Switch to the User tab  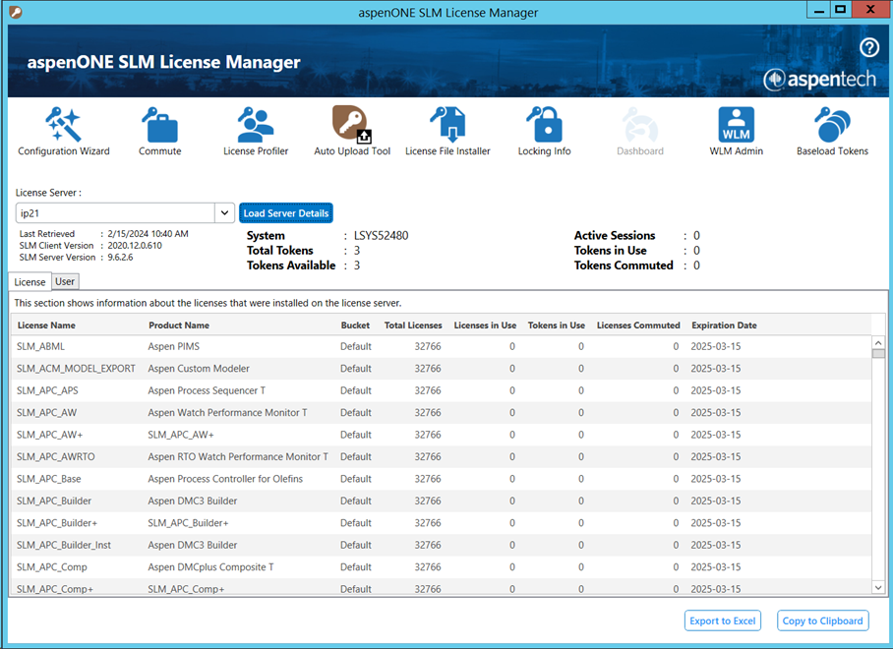[65, 282]
